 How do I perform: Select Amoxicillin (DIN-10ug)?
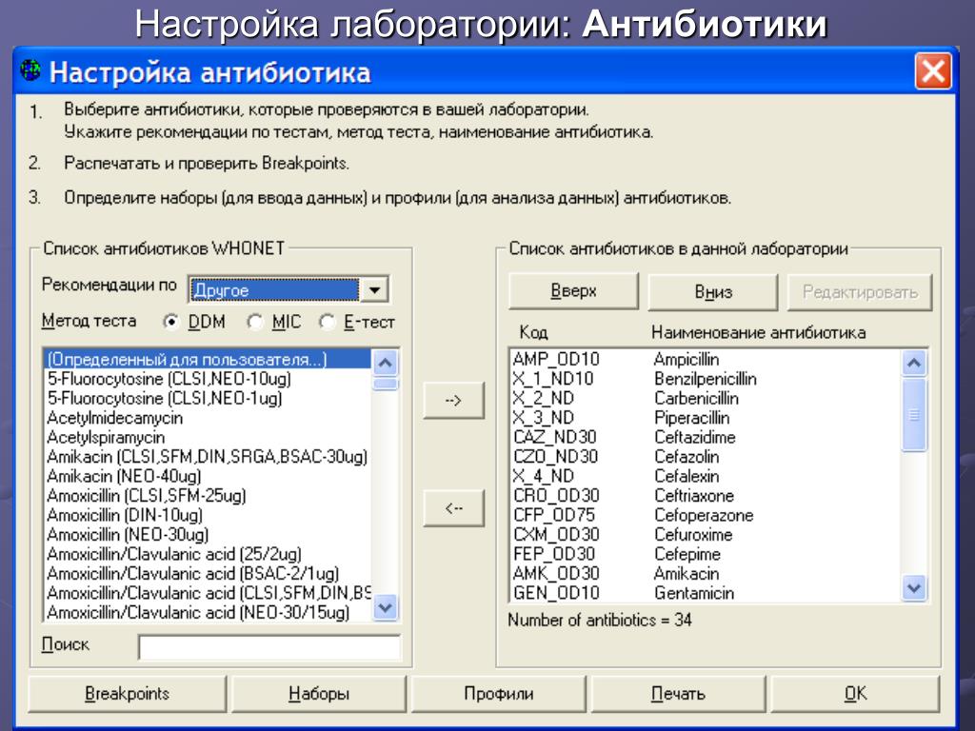pos(208,515)
